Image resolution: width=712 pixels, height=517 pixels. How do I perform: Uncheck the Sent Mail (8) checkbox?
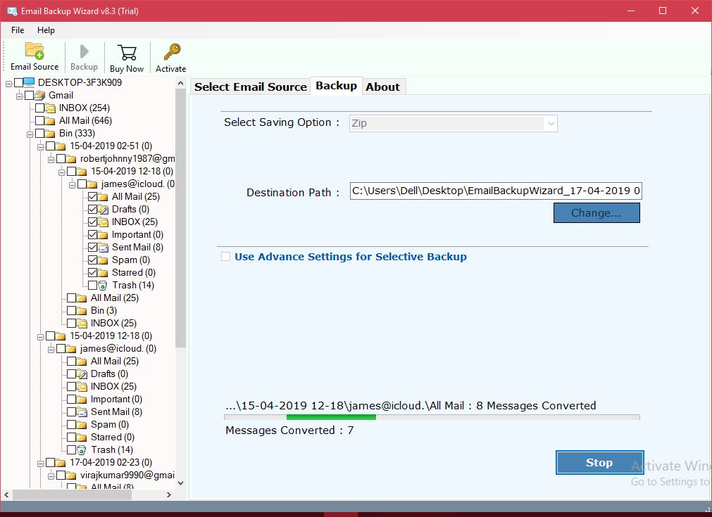(x=93, y=247)
